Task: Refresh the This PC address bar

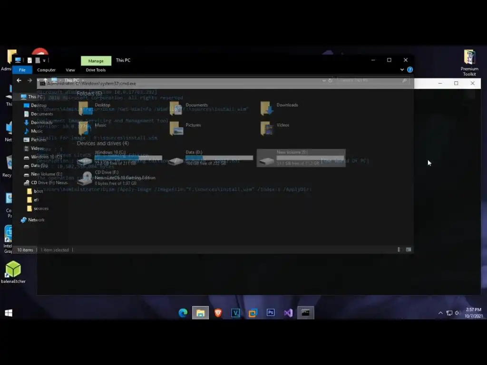Action: 331,80
